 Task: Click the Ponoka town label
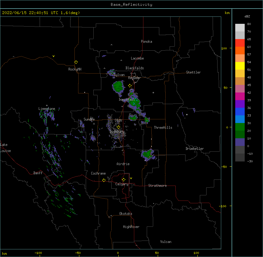tap(146, 42)
